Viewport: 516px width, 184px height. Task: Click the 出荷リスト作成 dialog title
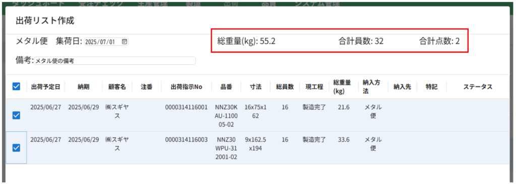point(45,21)
